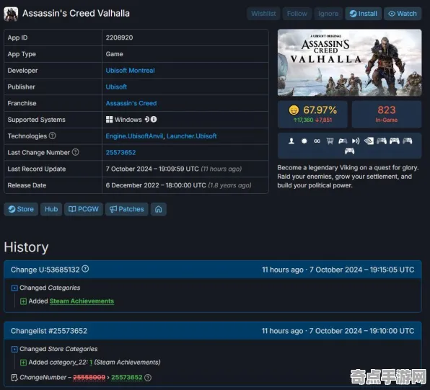Click the 823 In-Game players box
The image size is (430, 390).
(387, 114)
